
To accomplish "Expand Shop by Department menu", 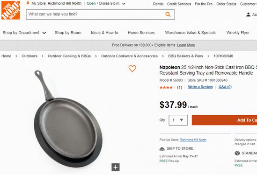I will tap(24, 33).
